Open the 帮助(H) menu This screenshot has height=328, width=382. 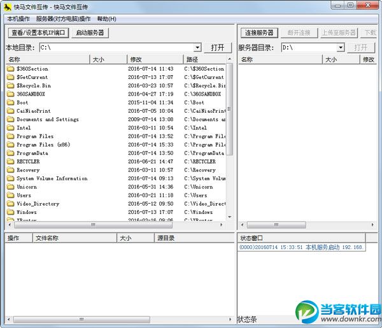106,18
